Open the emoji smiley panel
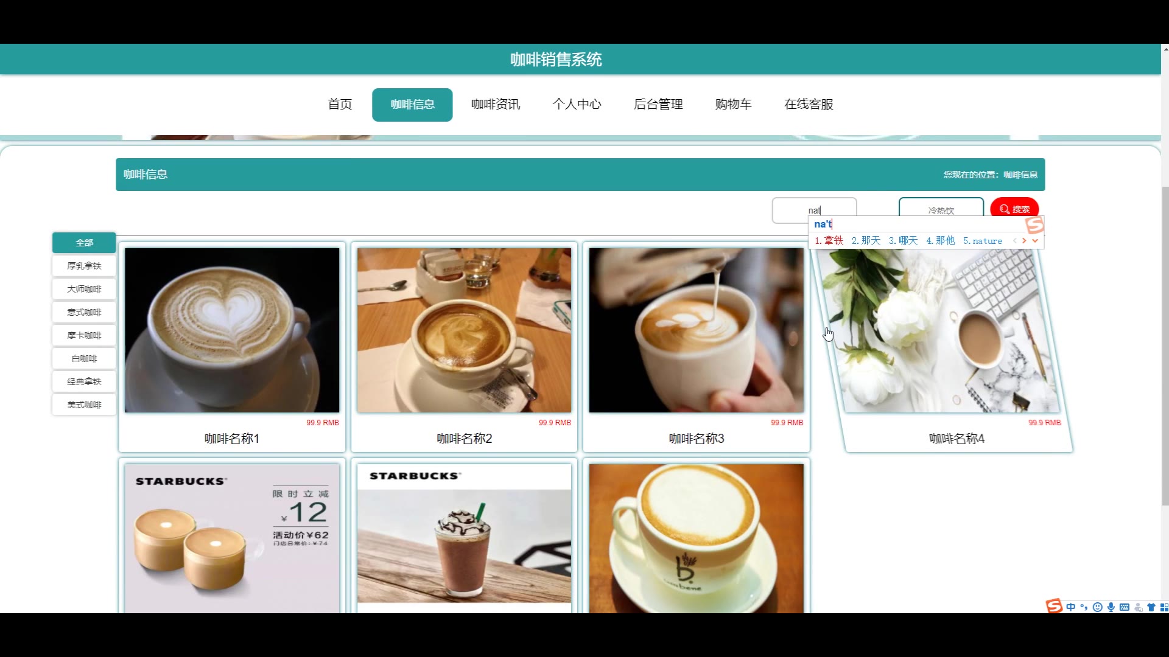1169x657 pixels. coord(1097,607)
